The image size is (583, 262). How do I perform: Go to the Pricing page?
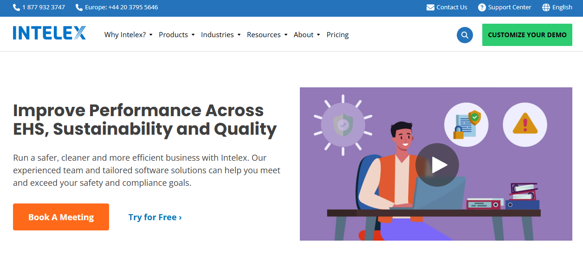pyautogui.click(x=337, y=35)
